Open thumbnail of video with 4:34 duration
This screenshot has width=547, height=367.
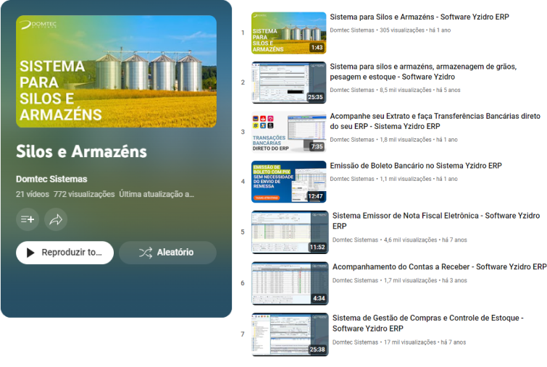click(290, 283)
